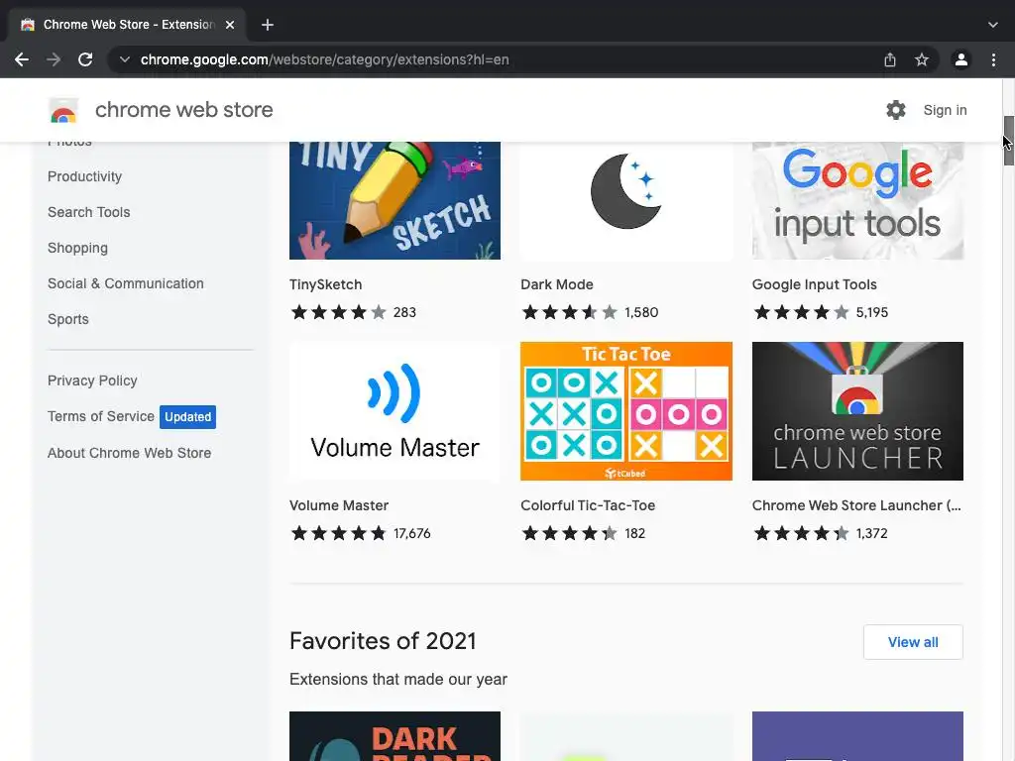The image size is (1015, 761).
Task: Click the address bar URL
Action: pyautogui.click(x=324, y=59)
